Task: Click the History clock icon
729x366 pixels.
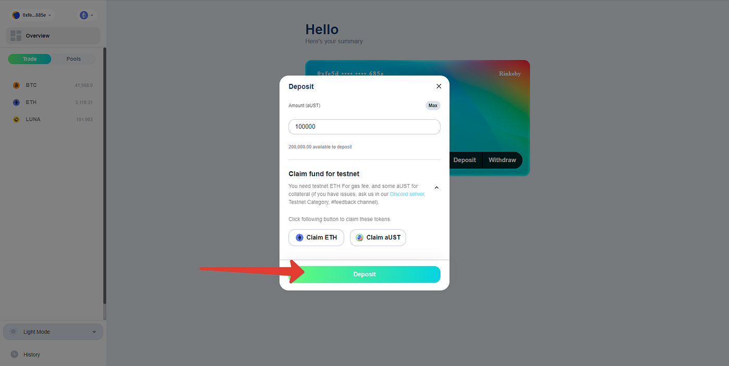Action: (15, 354)
